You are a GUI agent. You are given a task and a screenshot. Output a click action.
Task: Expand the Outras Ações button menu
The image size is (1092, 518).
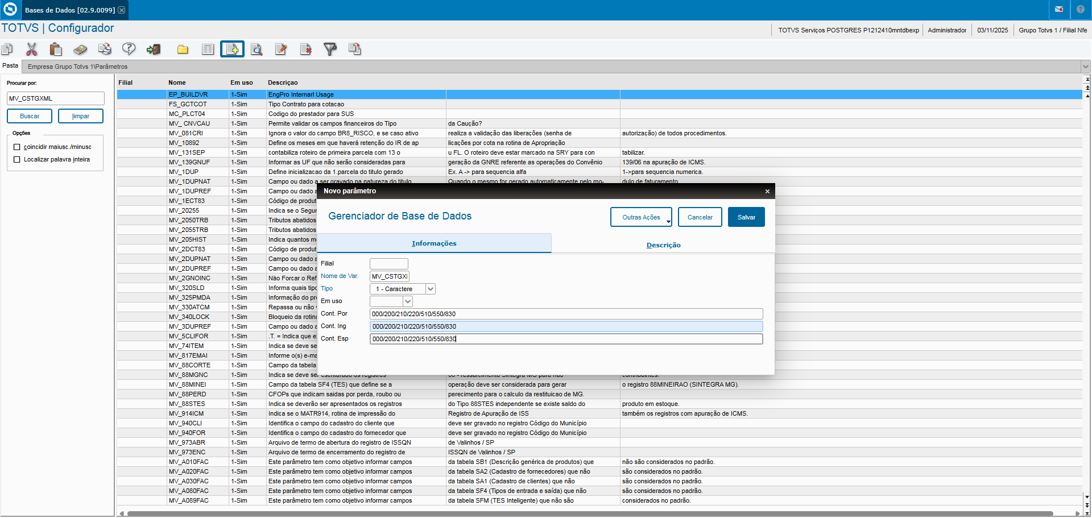[641, 217]
